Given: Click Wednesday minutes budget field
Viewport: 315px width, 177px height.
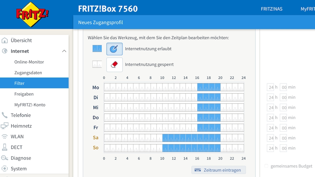Looking at the screenshot, I should (x=283, y=108).
